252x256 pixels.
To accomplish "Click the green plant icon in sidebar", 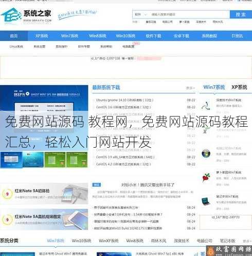I will point(206,130).
